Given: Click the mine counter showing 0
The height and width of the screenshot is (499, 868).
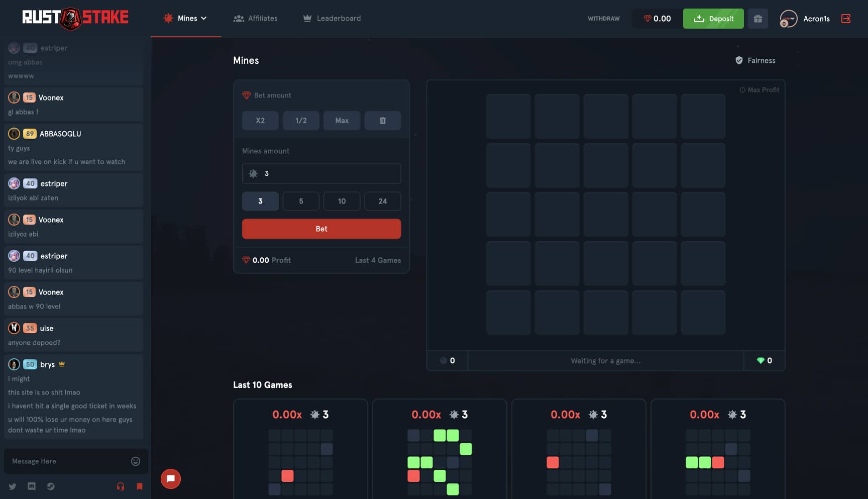Looking at the screenshot, I should [x=447, y=361].
